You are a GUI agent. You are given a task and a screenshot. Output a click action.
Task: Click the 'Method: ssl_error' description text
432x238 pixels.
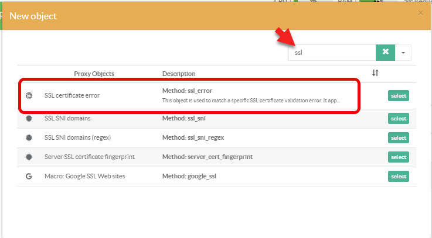[x=186, y=91]
